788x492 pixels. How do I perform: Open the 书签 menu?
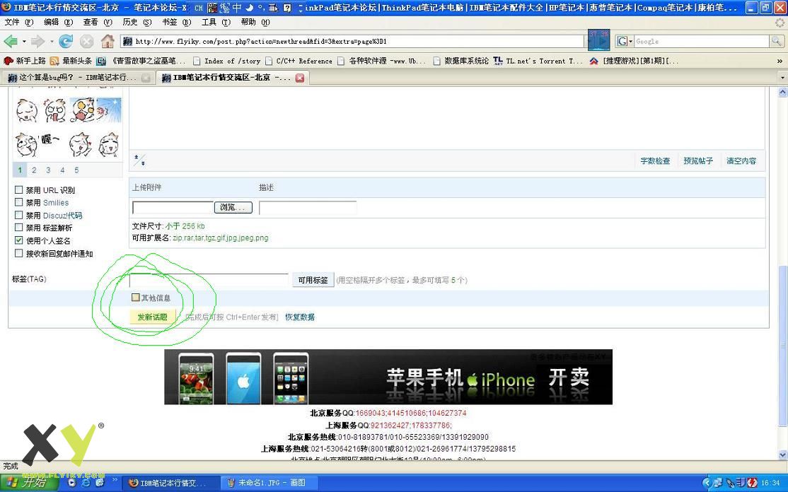tap(176, 22)
